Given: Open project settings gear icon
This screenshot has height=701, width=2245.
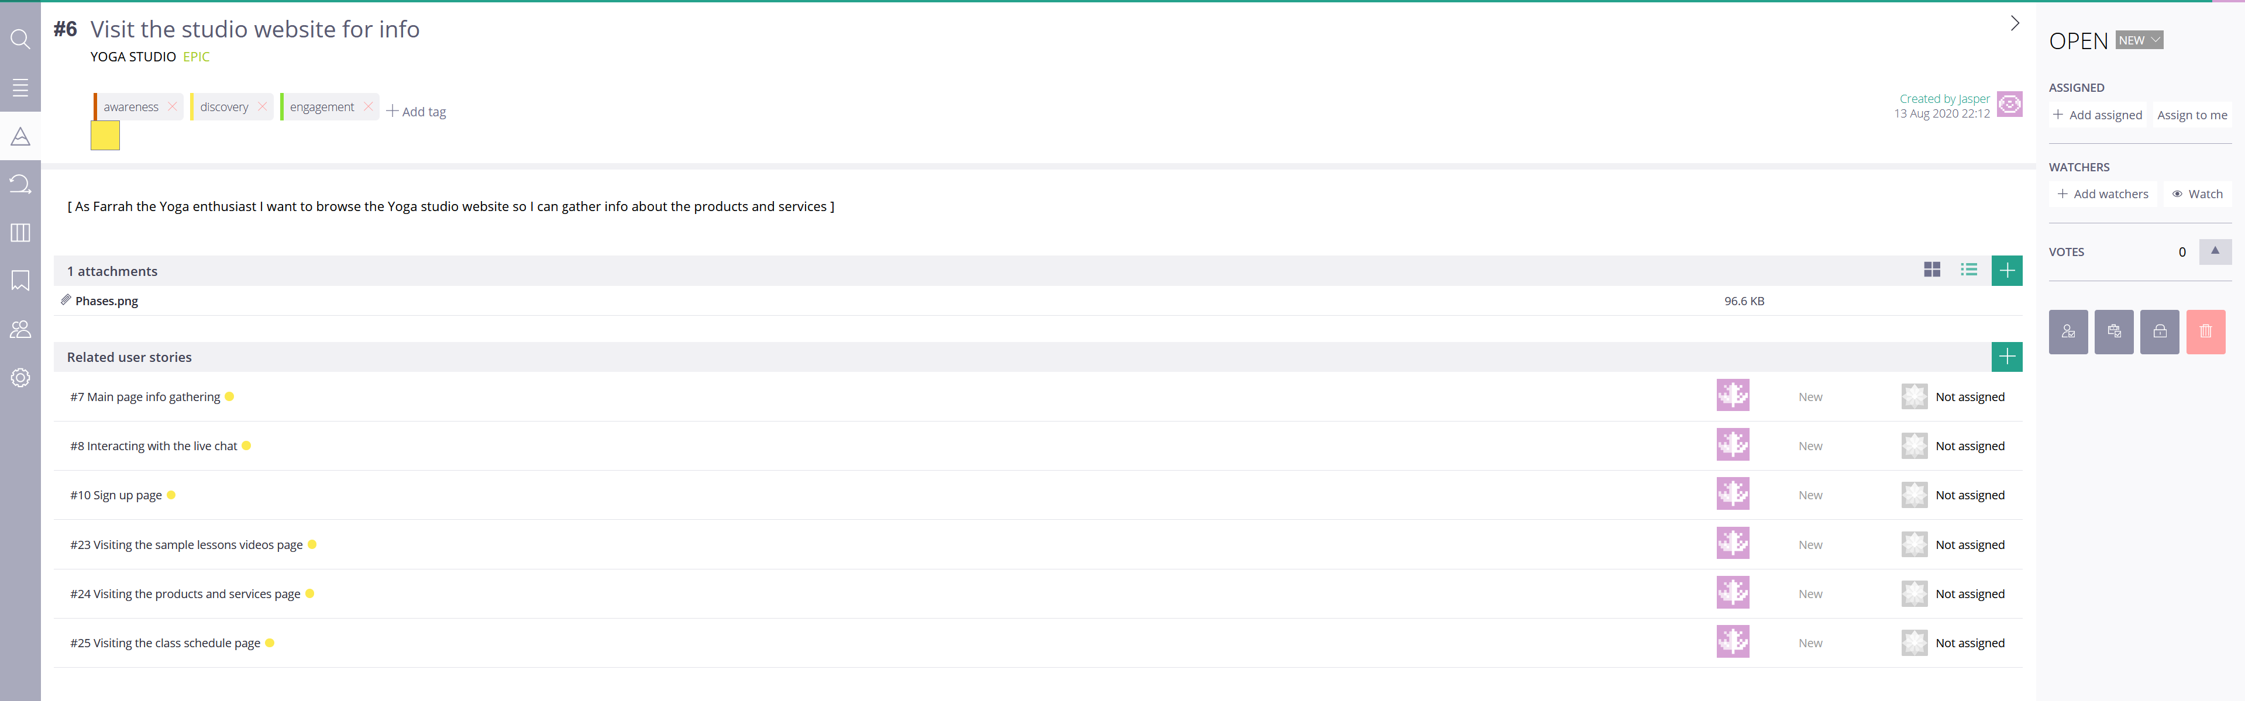Looking at the screenshot, I should pyautogui.click(x=20, y=378).
